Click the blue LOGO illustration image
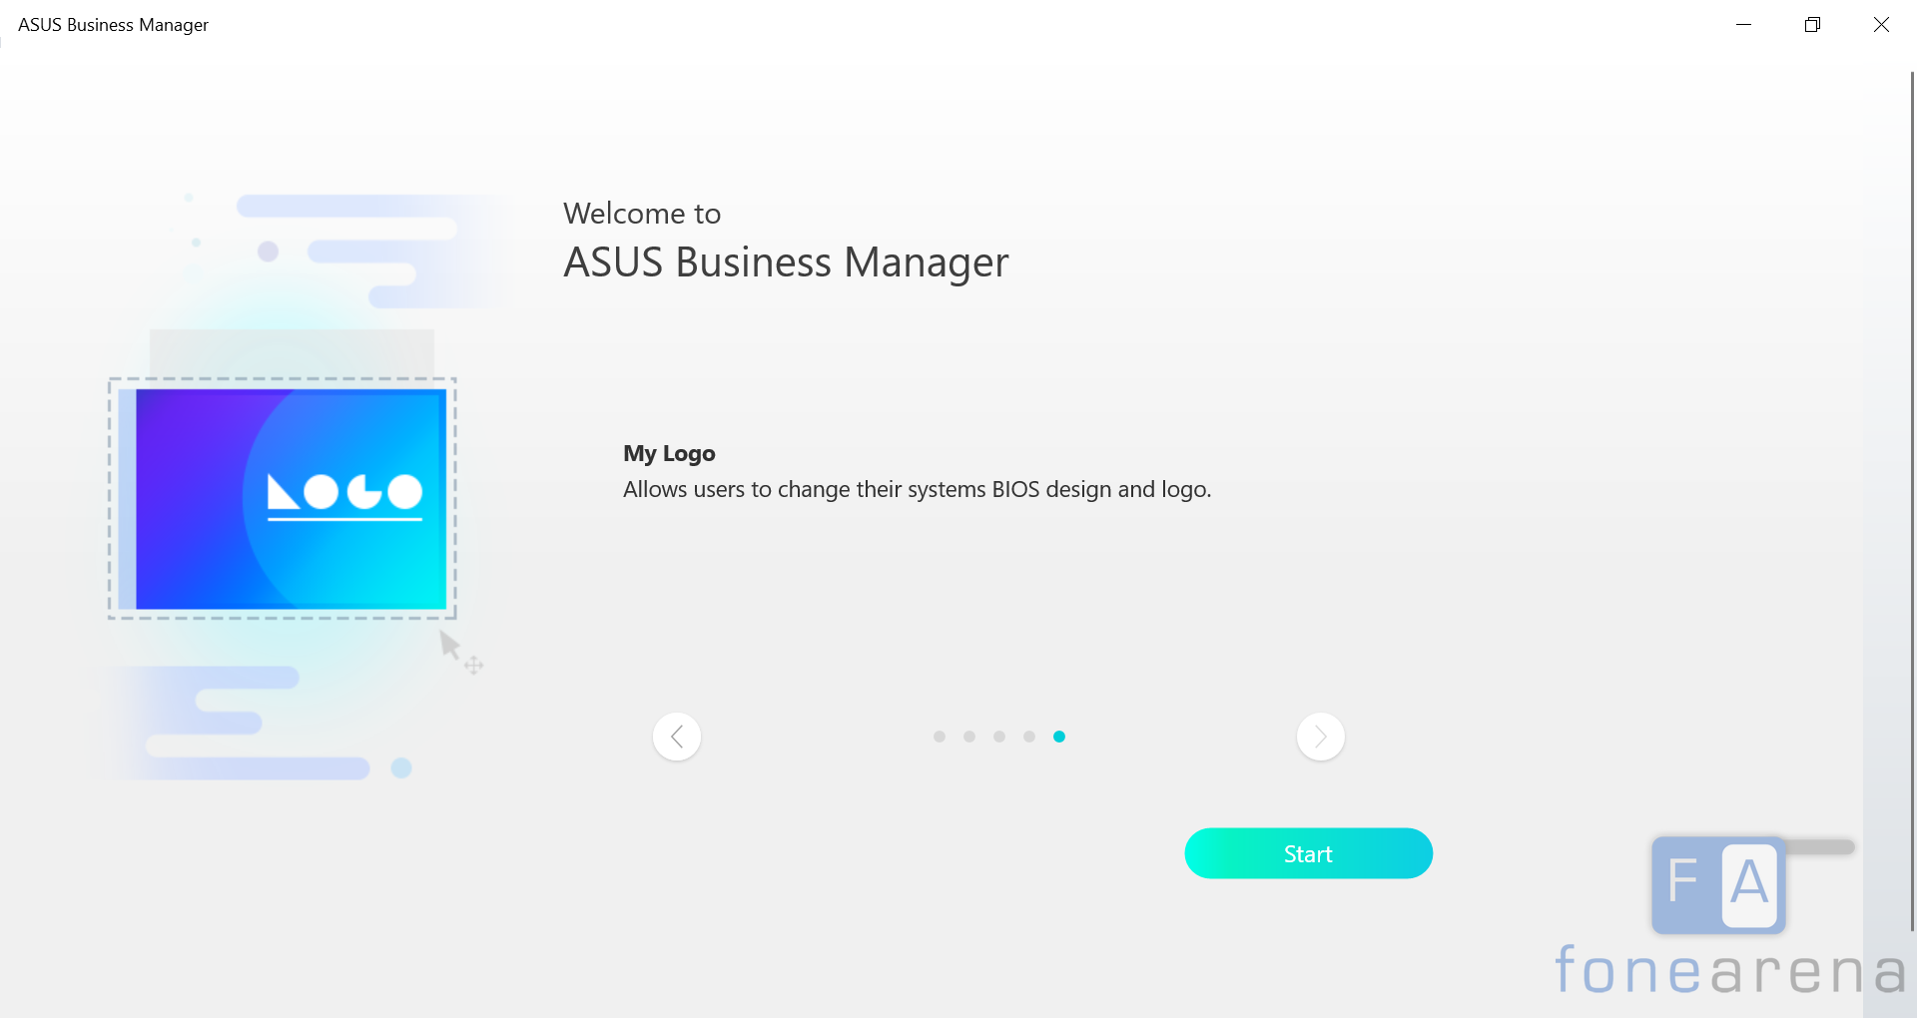This screenshot has width=1917, height=1018. click(x=291, y=498)
